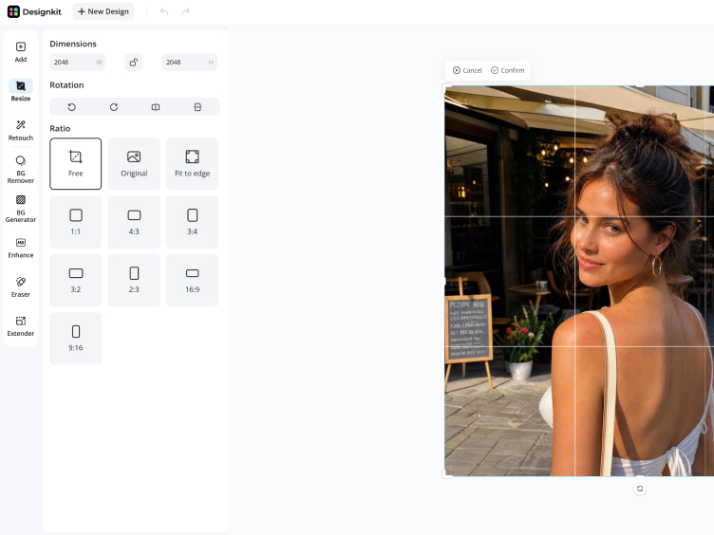Select the Enhance tool
This screenshot has width=714, height=535.
[x=21, y=248]
